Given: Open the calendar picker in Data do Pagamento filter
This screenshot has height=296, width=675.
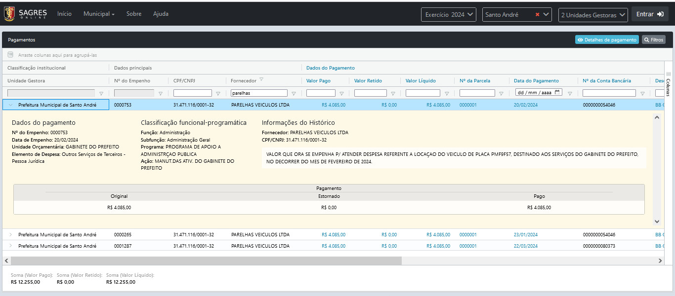Looking at the screenshot, I should pos(557,92).
